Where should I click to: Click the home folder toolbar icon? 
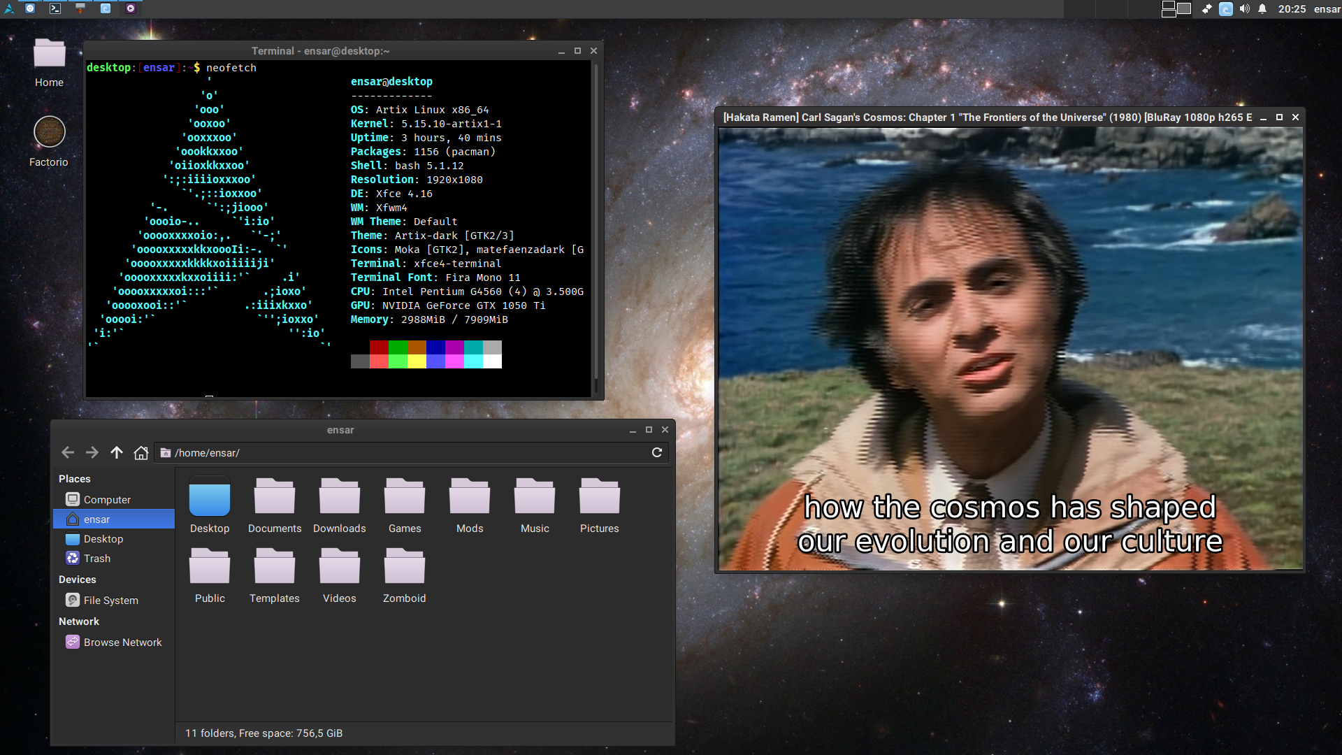pos(141,453)
